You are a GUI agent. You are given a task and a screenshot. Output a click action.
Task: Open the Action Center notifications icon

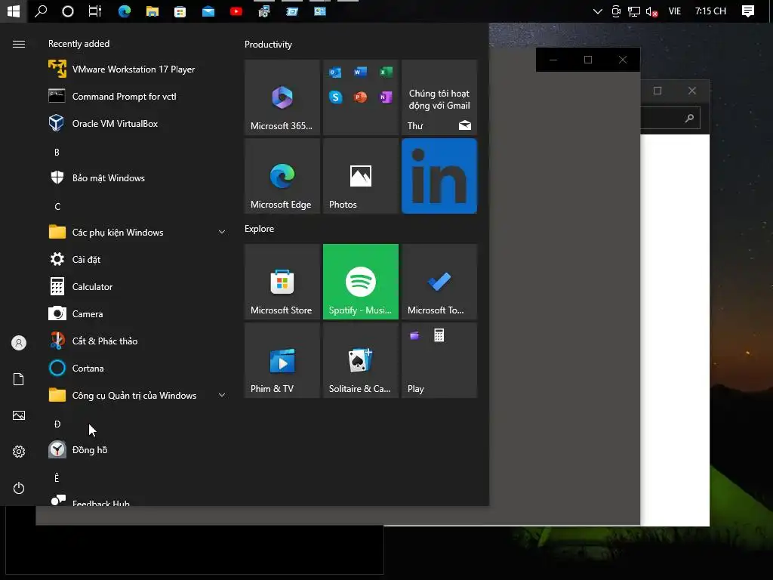click(748, 11)
